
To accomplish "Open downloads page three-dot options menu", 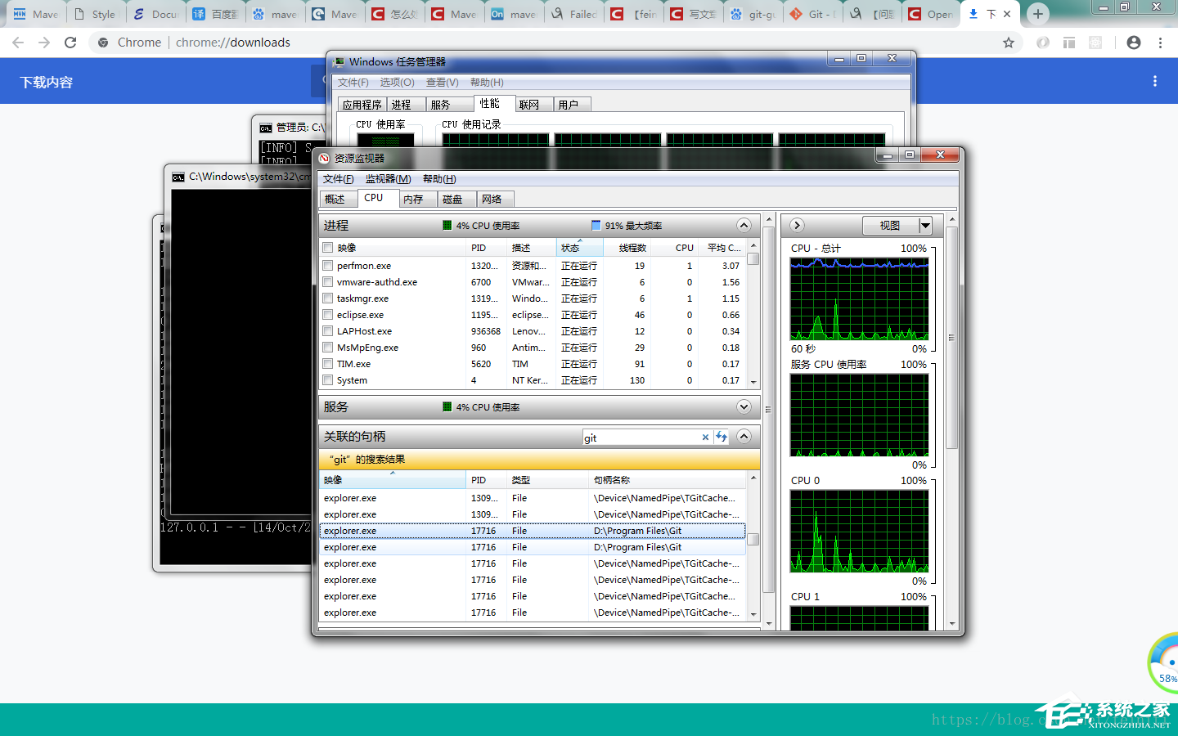I will point(1154,82).
